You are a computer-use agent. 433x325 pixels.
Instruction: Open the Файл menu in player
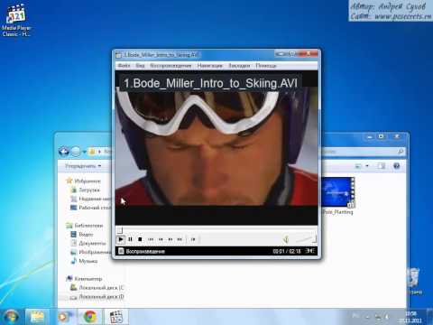[124, 66]
